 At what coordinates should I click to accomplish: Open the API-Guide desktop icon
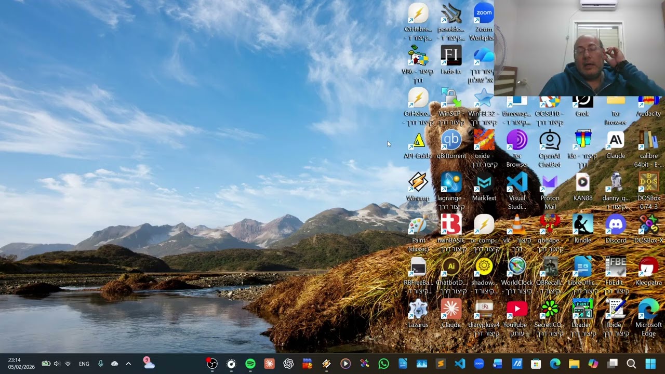(418, 144)
